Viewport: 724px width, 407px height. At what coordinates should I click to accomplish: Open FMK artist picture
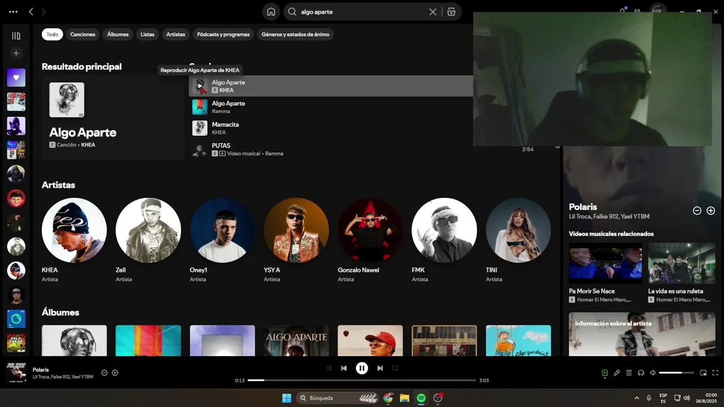445,230
